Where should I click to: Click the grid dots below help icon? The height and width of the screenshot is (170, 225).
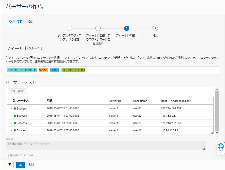click(220, 151)
